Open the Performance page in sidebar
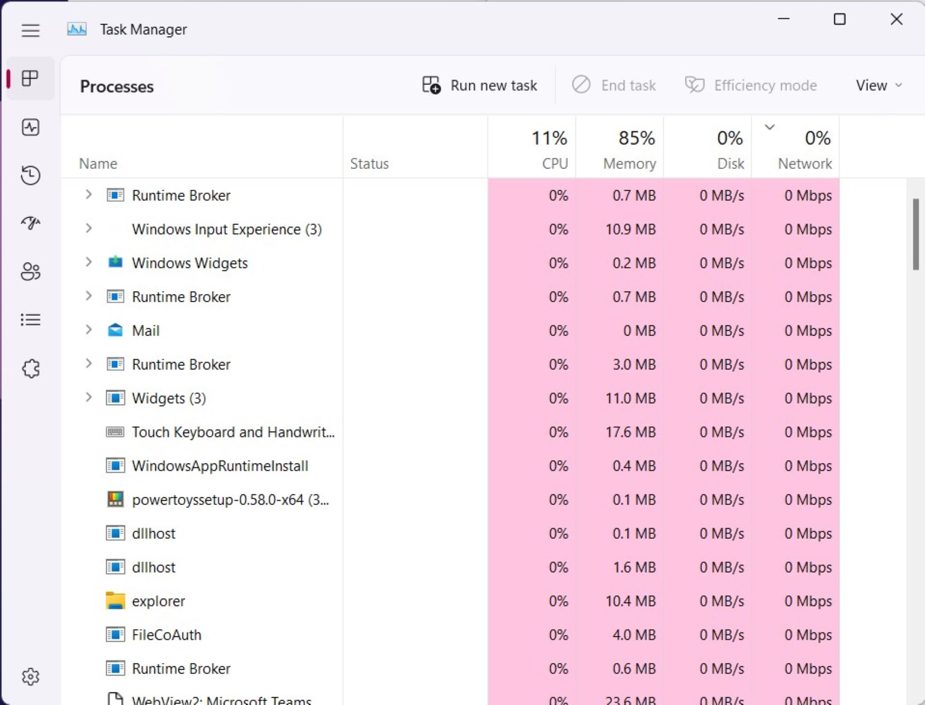Screen dimensions: 925x705 pyautogui.click(x=30, y=127)
